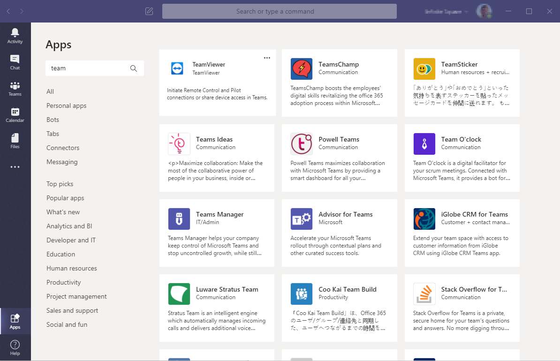Open Files in the left rail
This screenshot has width=560, height=361.
click(x=15, y=140)
